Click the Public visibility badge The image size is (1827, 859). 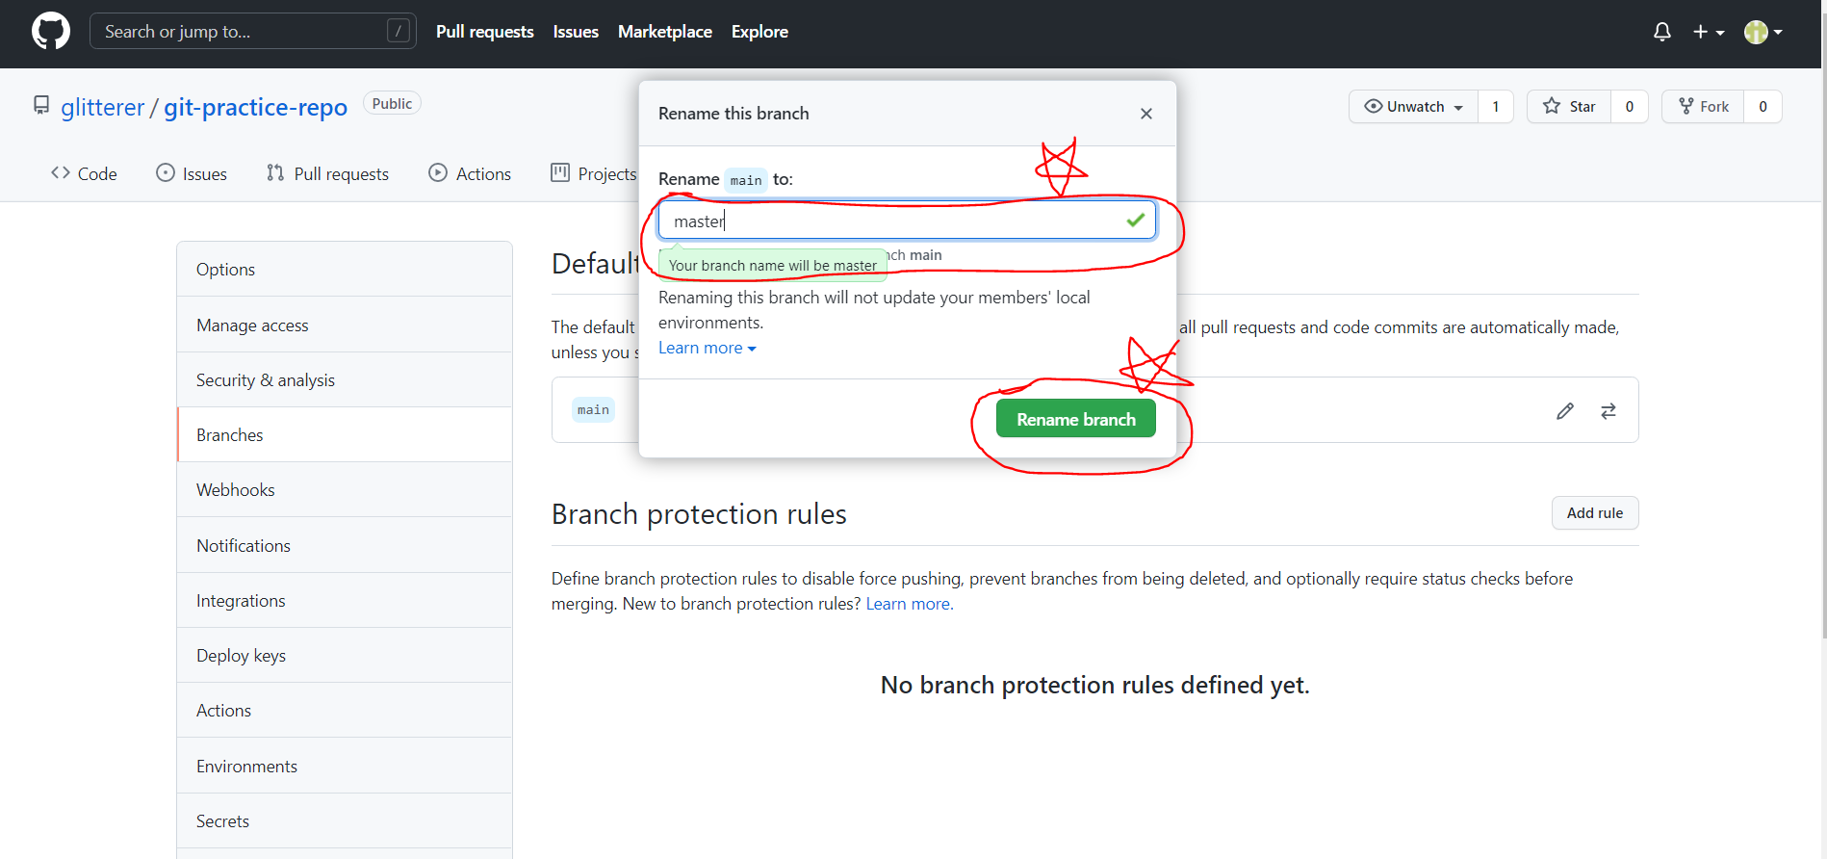tap(392, 103)
